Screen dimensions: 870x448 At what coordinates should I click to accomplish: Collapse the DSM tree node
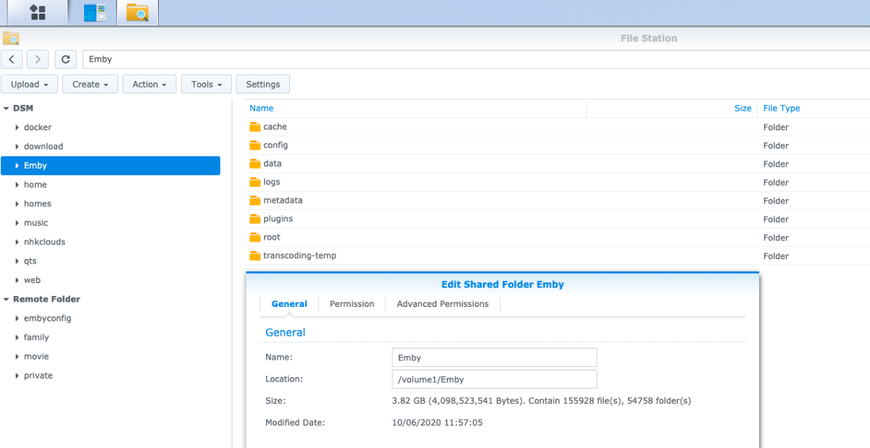coord(6,109)
